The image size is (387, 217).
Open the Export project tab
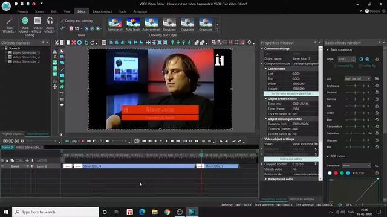pyautogui.click(x=102, y=11)
